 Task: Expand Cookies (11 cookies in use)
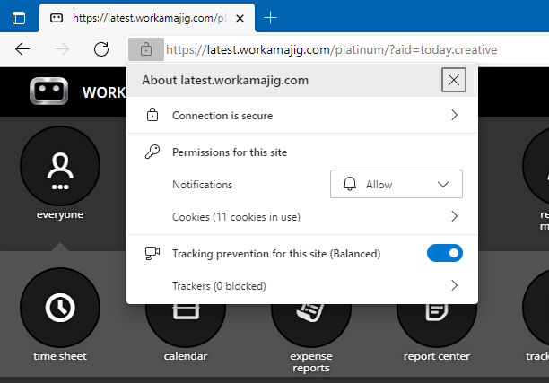pyautogui.click(x=302, y=217)
